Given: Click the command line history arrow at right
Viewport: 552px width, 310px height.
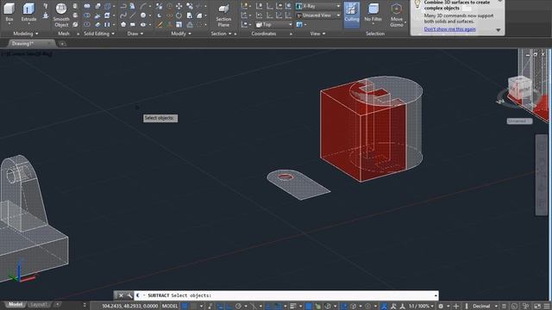Looking at the screenshot, I should click(x=436, y=295).
